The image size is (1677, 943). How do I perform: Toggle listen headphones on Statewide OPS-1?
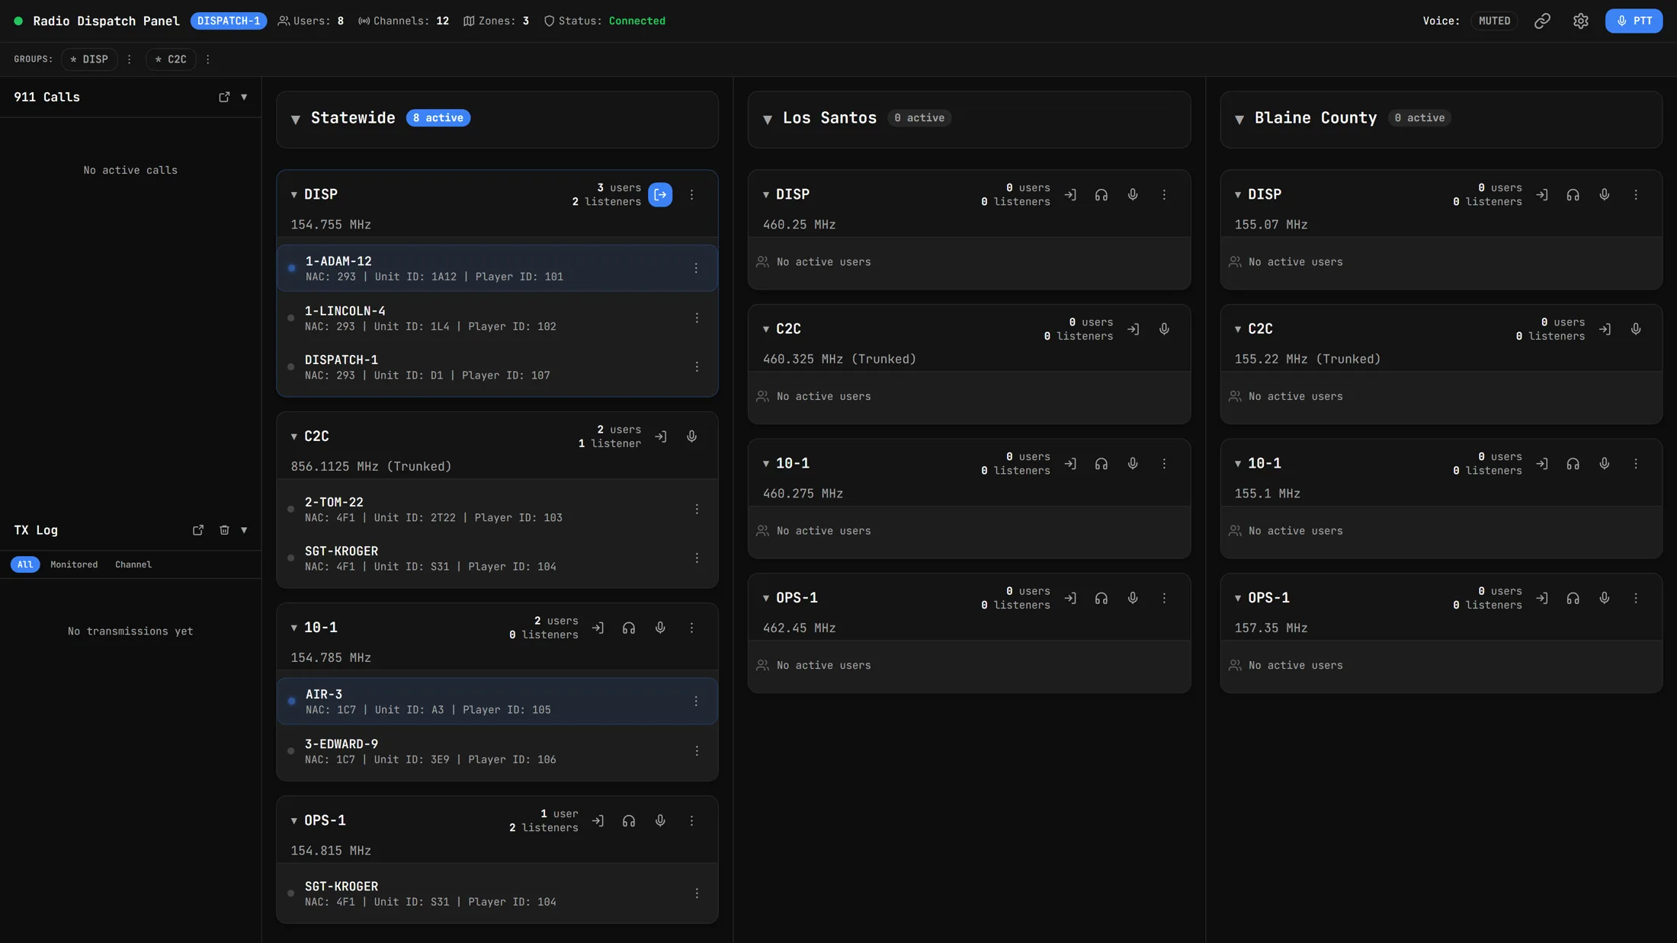click(629, 821)
